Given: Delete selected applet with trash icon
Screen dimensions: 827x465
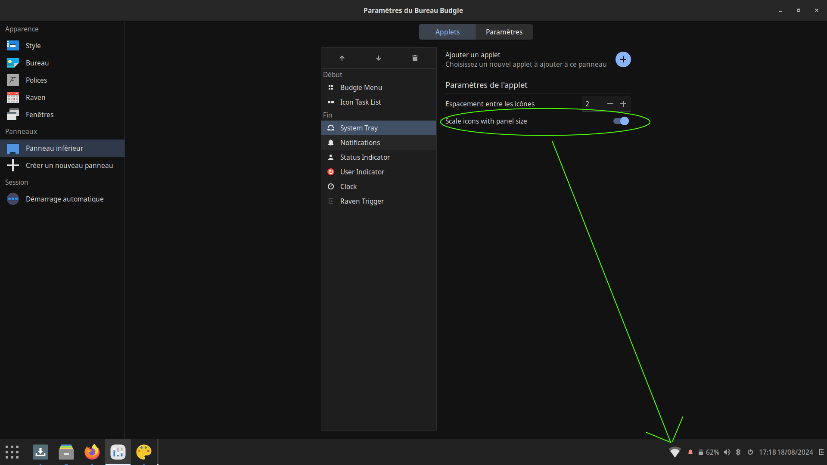Looking at the screenshot, I should 415,58.
